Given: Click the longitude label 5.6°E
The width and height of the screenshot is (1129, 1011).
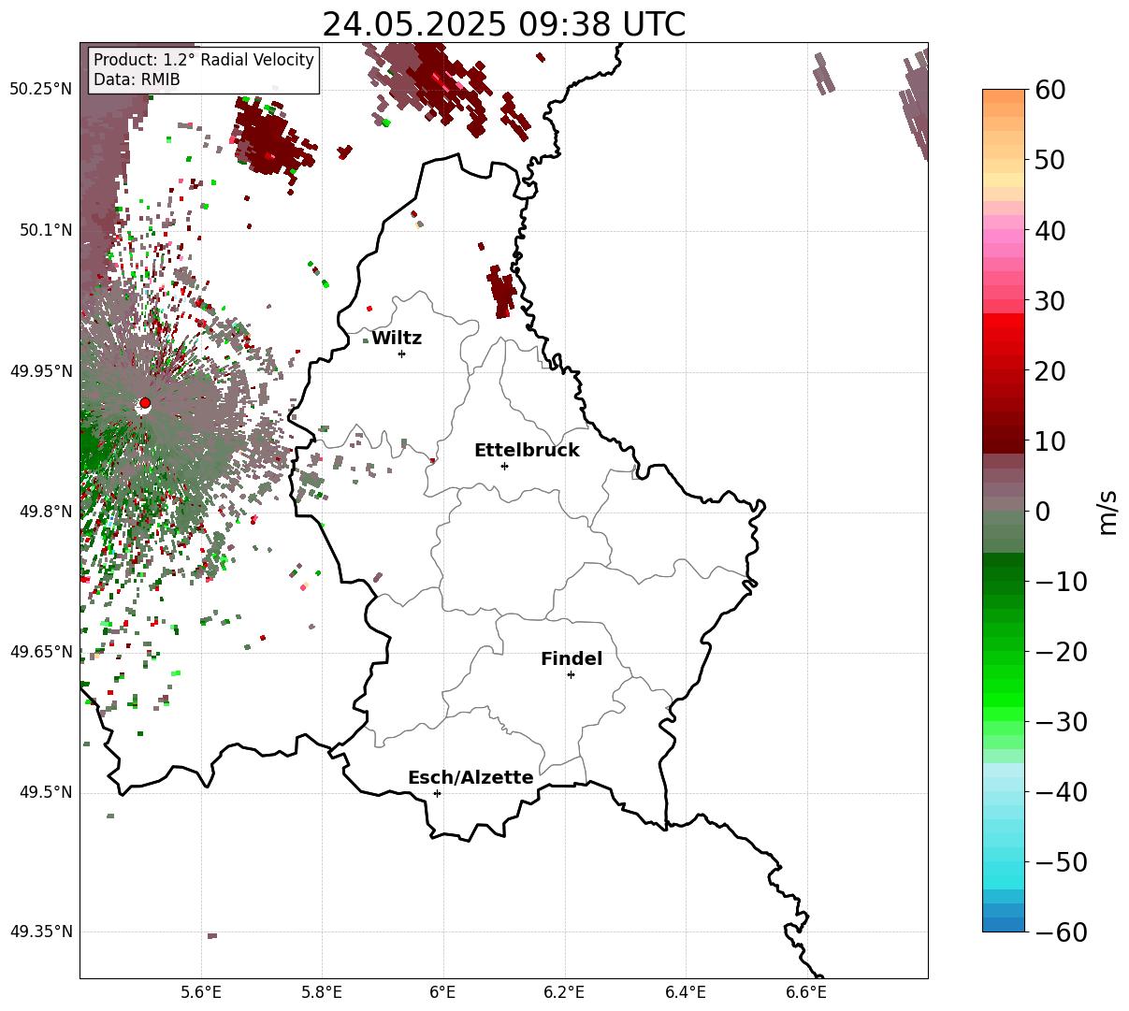Looking at the screenshot, I should coord(201,992).
